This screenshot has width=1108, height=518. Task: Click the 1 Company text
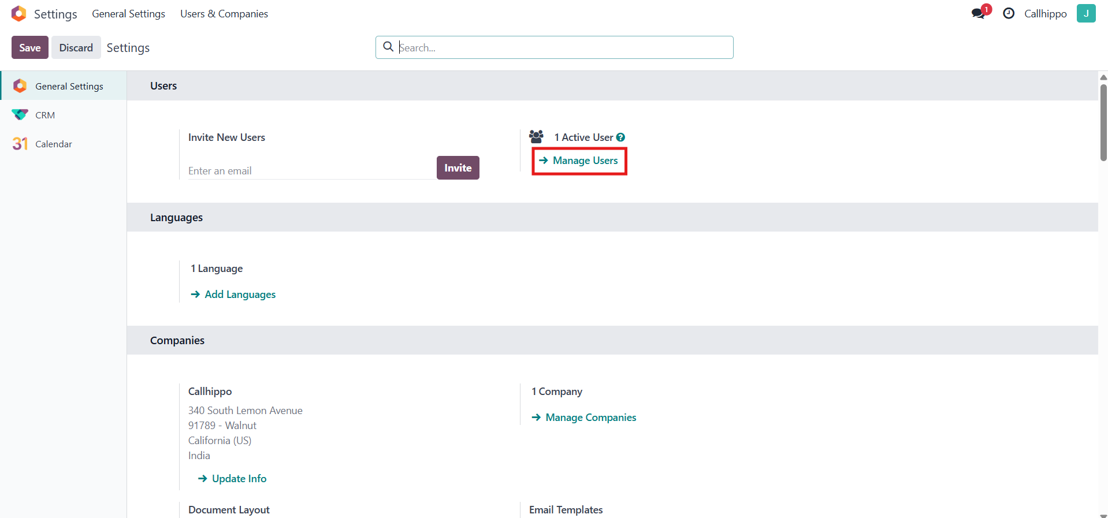[557, 392]
